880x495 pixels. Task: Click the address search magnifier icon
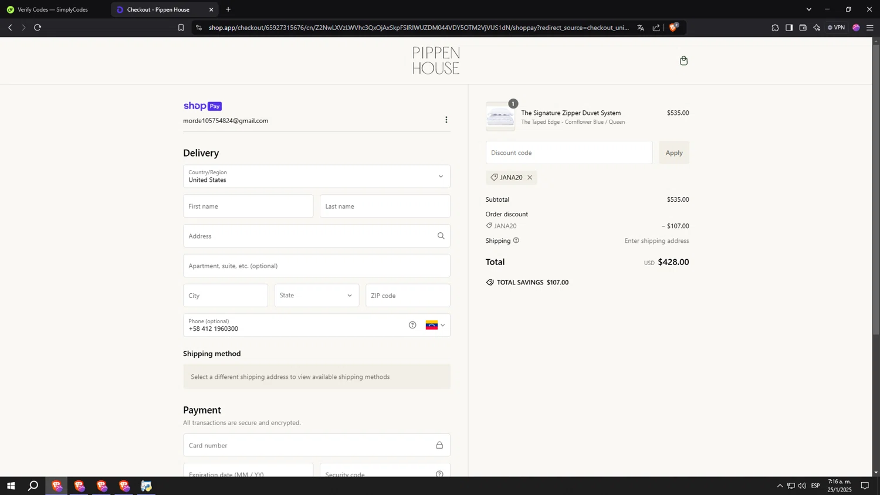pyautogui.click(x=441, y=236)
